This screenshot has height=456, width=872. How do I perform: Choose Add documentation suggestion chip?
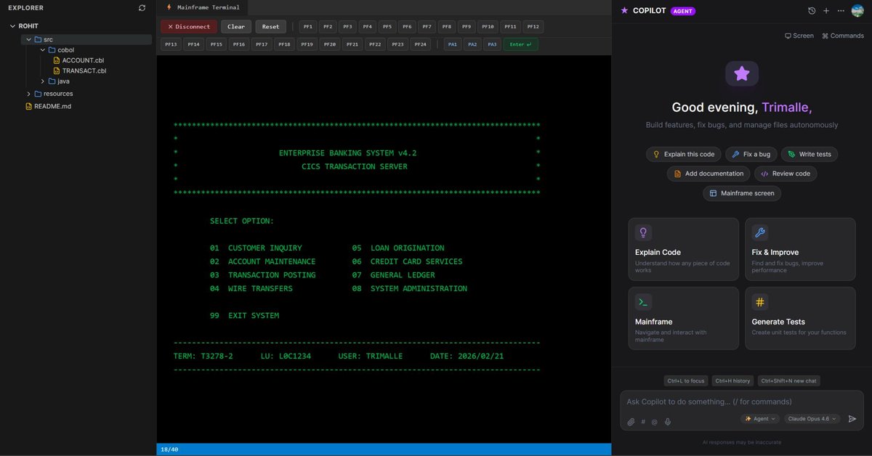coord(708,174)
